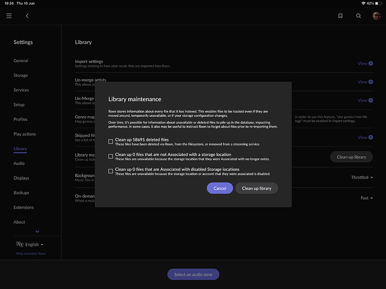
Task: Click Select an audio zone
Action: tap(193, 275)
